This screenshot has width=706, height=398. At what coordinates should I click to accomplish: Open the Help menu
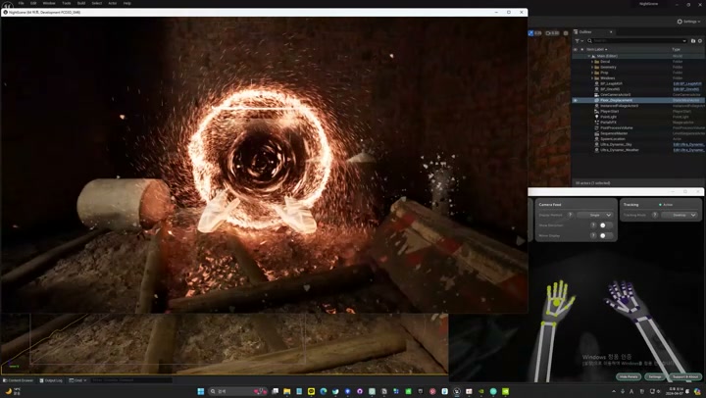(126, 3)
